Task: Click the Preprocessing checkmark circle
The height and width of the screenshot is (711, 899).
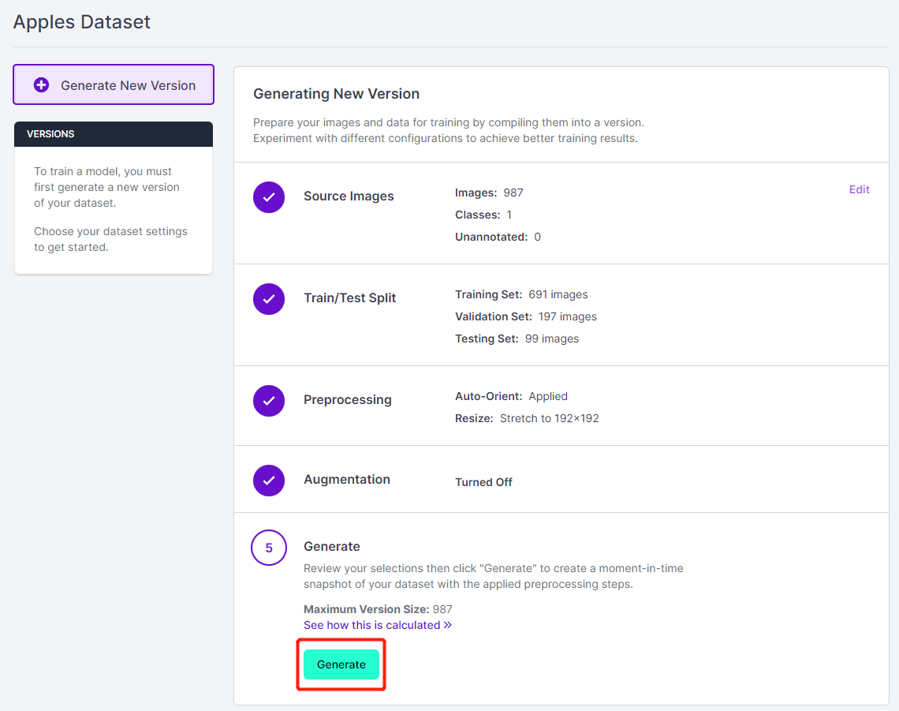Action: 269,400
